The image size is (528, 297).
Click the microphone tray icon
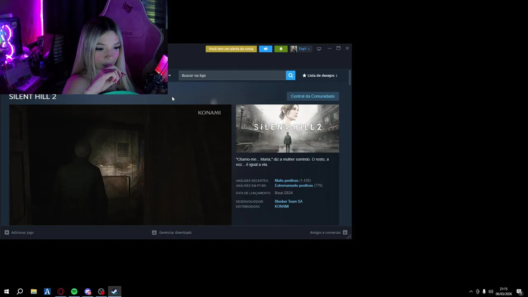(484, 292)
